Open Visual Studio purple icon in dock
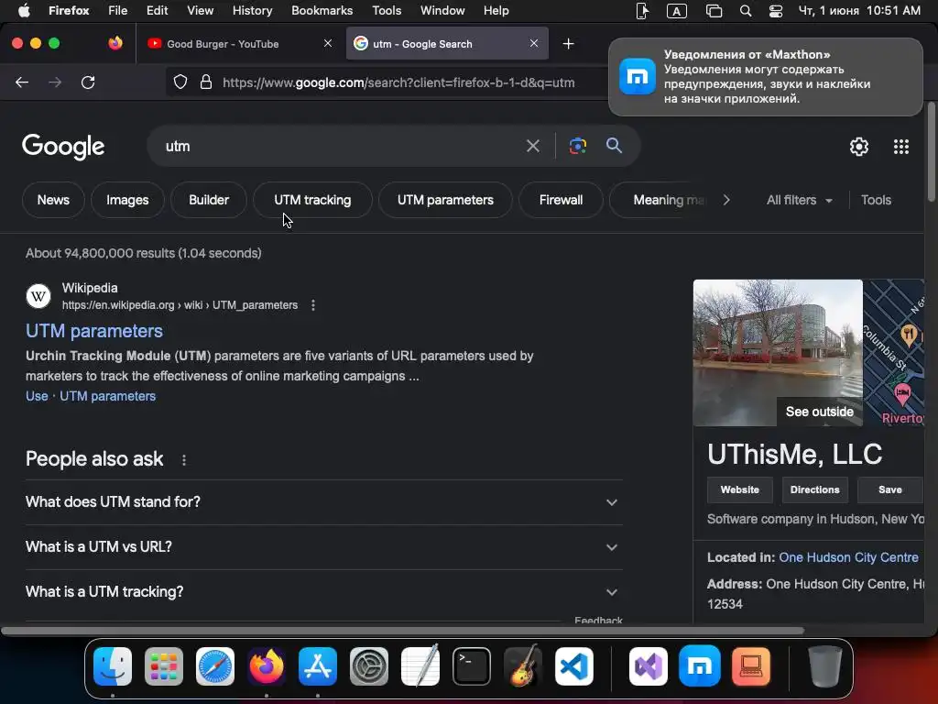The image size is (938, 704). (649, 666)
